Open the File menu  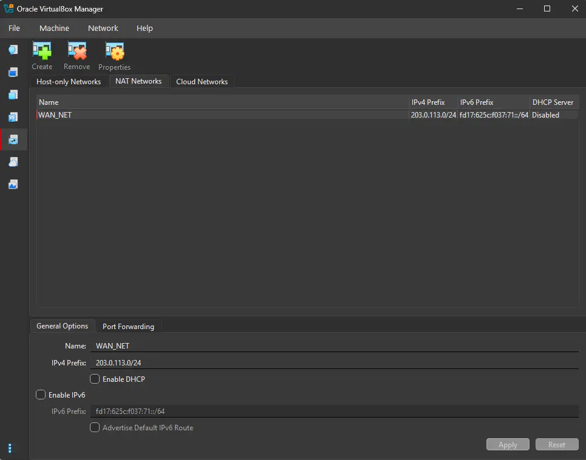(14, 28)
